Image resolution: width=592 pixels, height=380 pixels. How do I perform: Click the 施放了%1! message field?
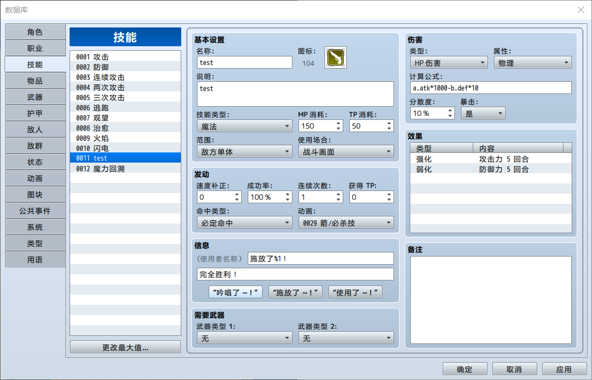[x=320, y=259]
